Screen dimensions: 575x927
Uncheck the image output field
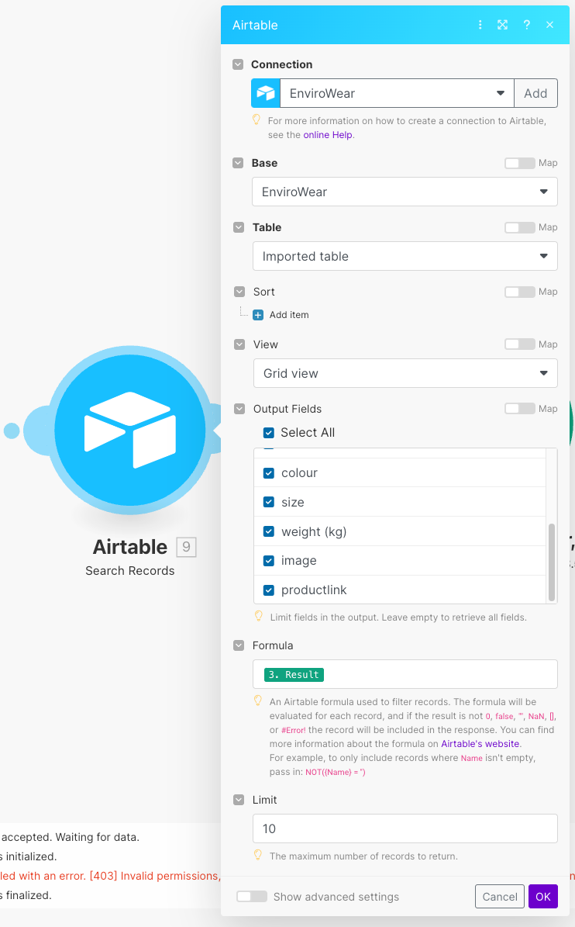point(269,560)
